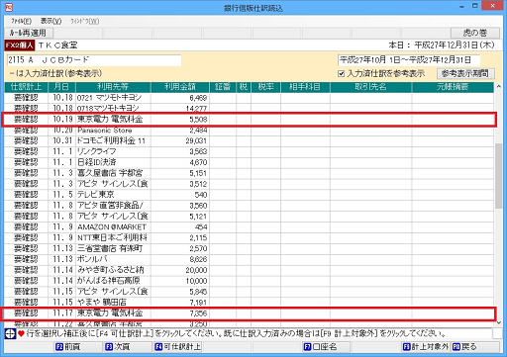
Task: Select the 三省堂書店 有楽町 row
Action: [250, 248]
